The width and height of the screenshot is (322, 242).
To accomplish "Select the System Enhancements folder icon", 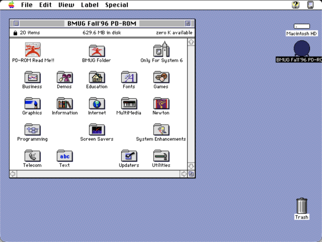I will pyautogui.click(x=162, y=129).
